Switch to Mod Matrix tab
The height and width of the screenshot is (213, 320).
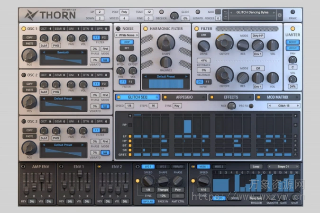click(x=277, y=97)
